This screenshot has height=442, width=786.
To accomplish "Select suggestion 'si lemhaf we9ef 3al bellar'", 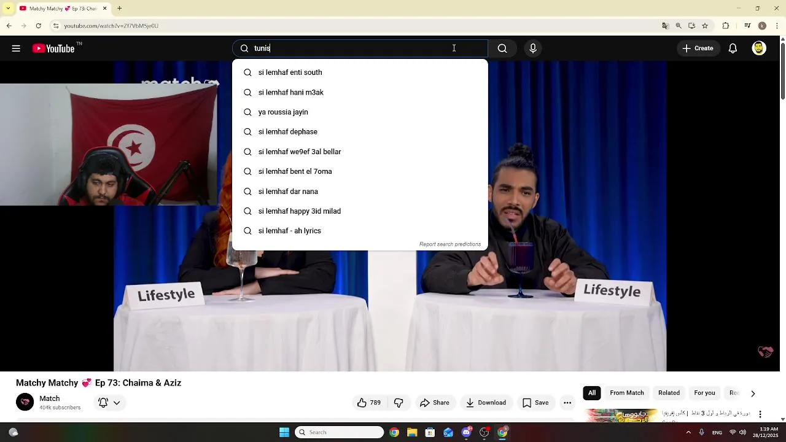I will pyautogui.click(x=360, y=152).
